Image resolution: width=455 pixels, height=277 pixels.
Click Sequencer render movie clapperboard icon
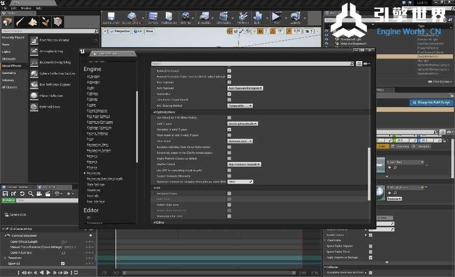pos(48,194)
